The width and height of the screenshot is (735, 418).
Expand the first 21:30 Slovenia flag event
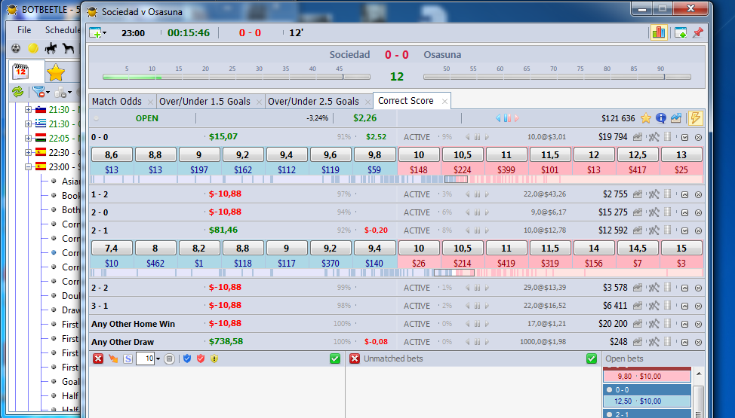28,109
